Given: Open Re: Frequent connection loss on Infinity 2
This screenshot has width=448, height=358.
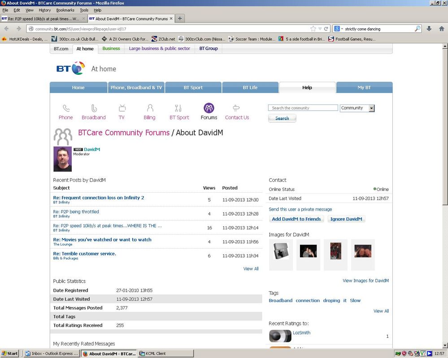Looking at the screenshot, I should coord(99,198).
